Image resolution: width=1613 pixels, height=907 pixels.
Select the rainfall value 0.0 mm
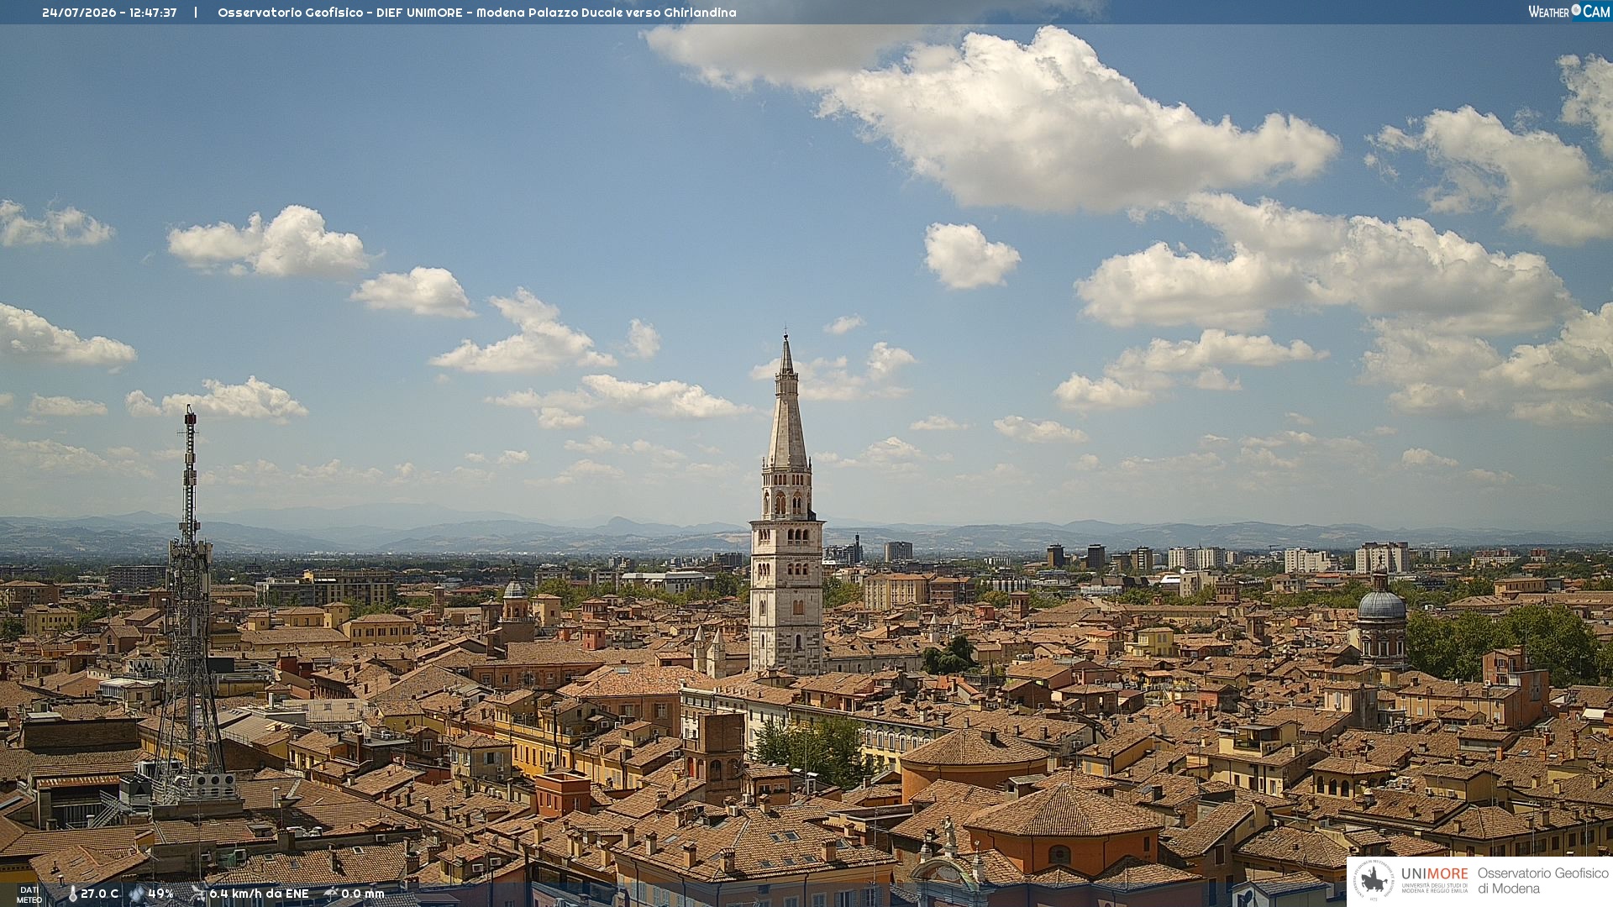362,894
